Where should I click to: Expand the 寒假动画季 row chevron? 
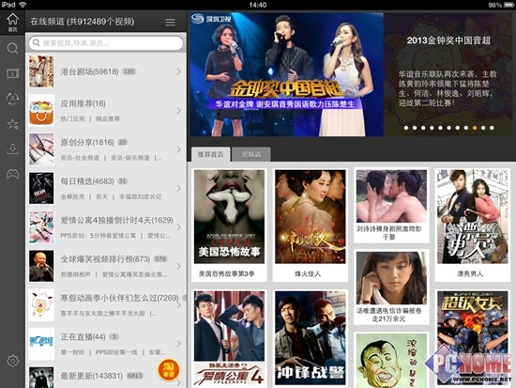point(178,305)
